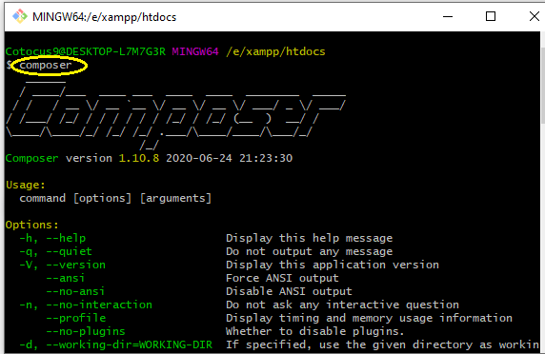Click the '-V, --version' option
This screenshot has width=545, height=354.
(x=62, y=265)
